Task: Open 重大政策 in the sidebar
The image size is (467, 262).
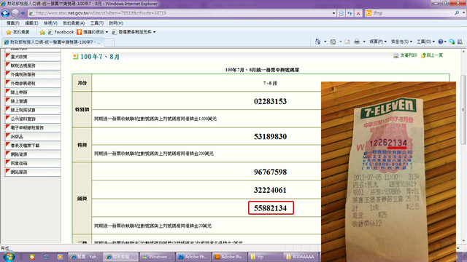Action: [32, 57]
